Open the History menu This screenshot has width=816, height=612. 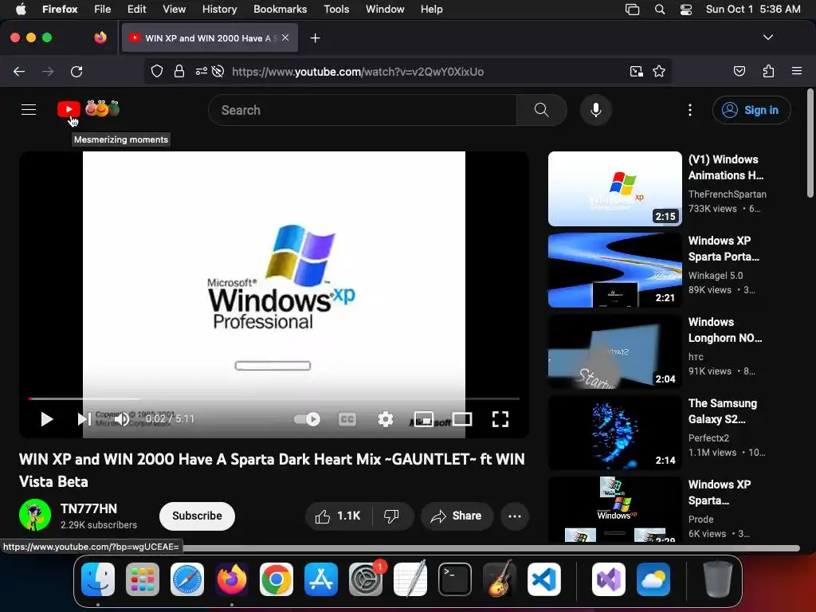point(219,9)
